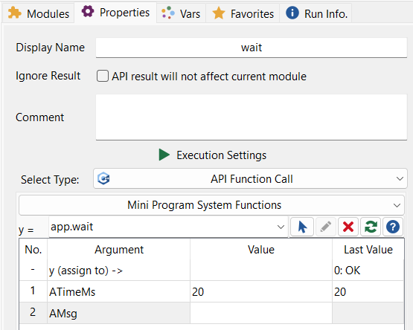Click the C# icon in Select Type box

pos(103,178)
